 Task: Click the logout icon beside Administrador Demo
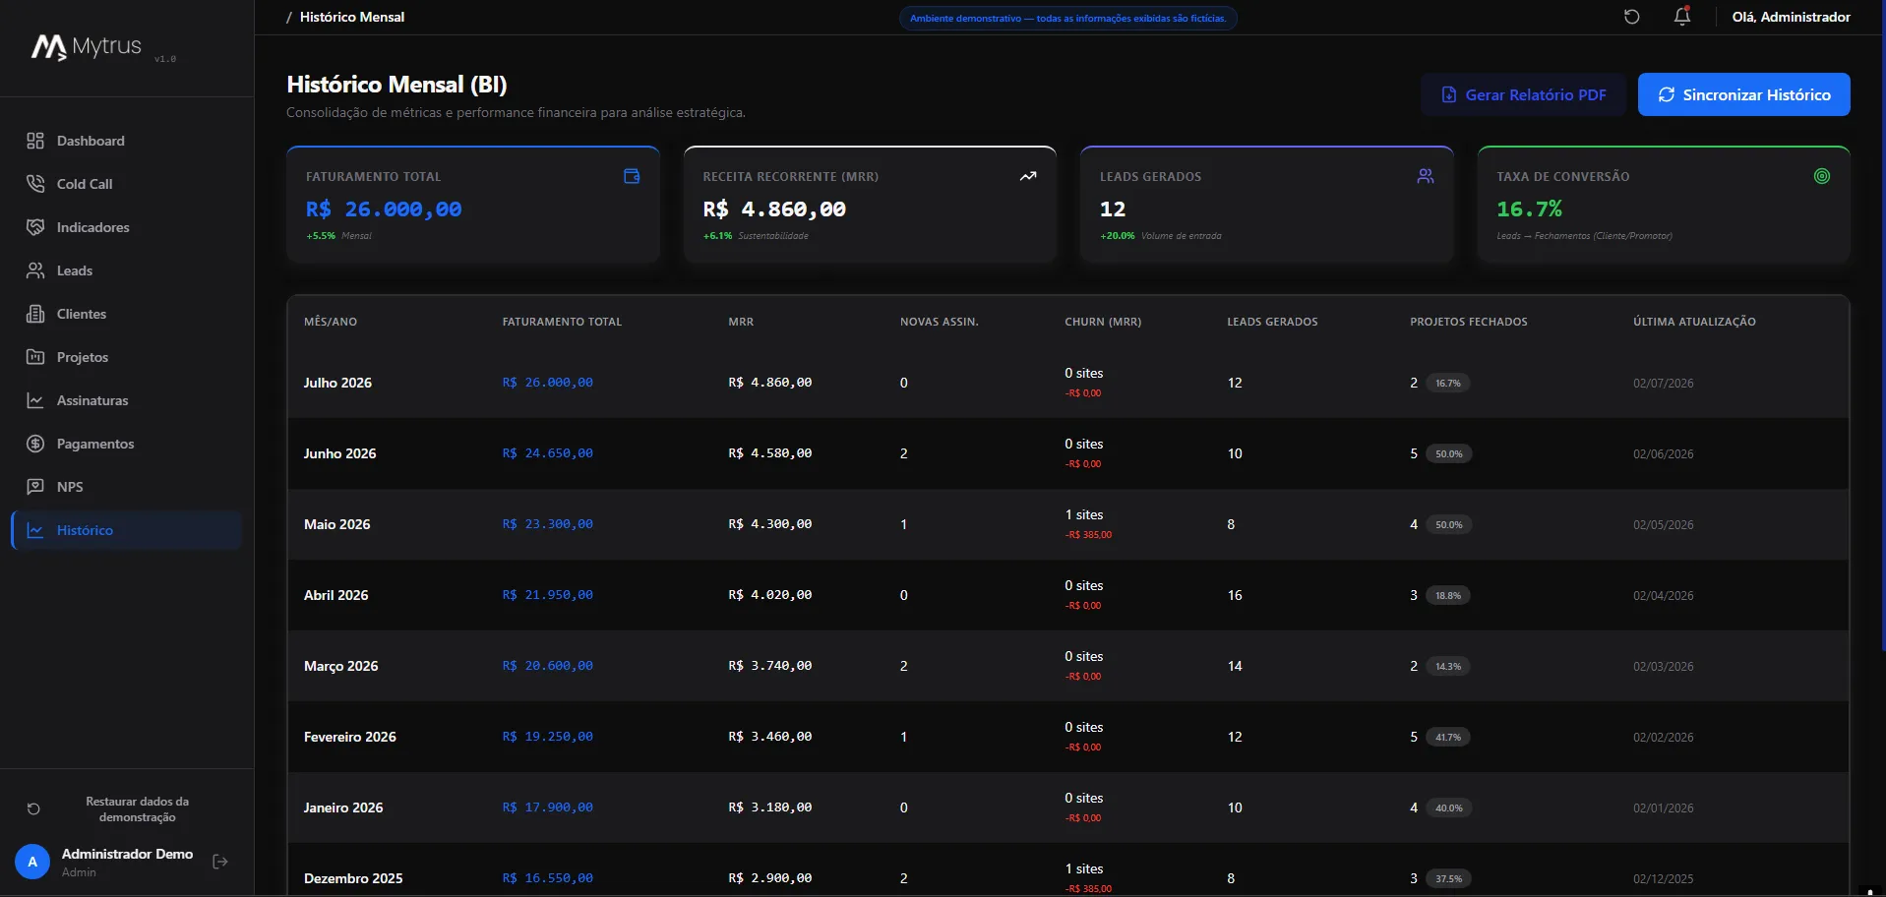(x=220, y=862)
